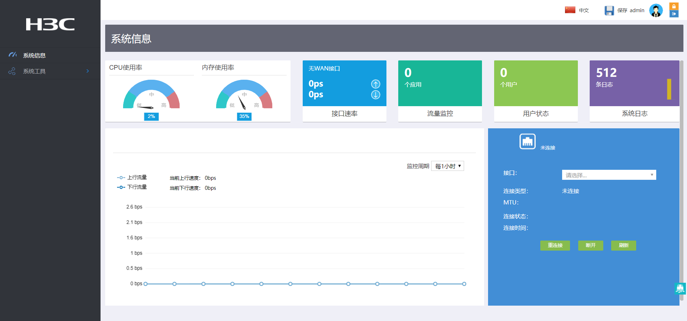Screen dimensions: 687x321
Task: Click the 刷新 button
Action: coord(623,246)
